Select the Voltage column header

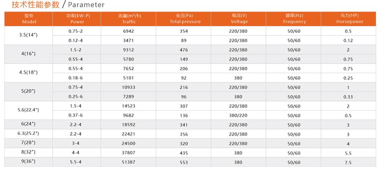(x=239, y=19)
